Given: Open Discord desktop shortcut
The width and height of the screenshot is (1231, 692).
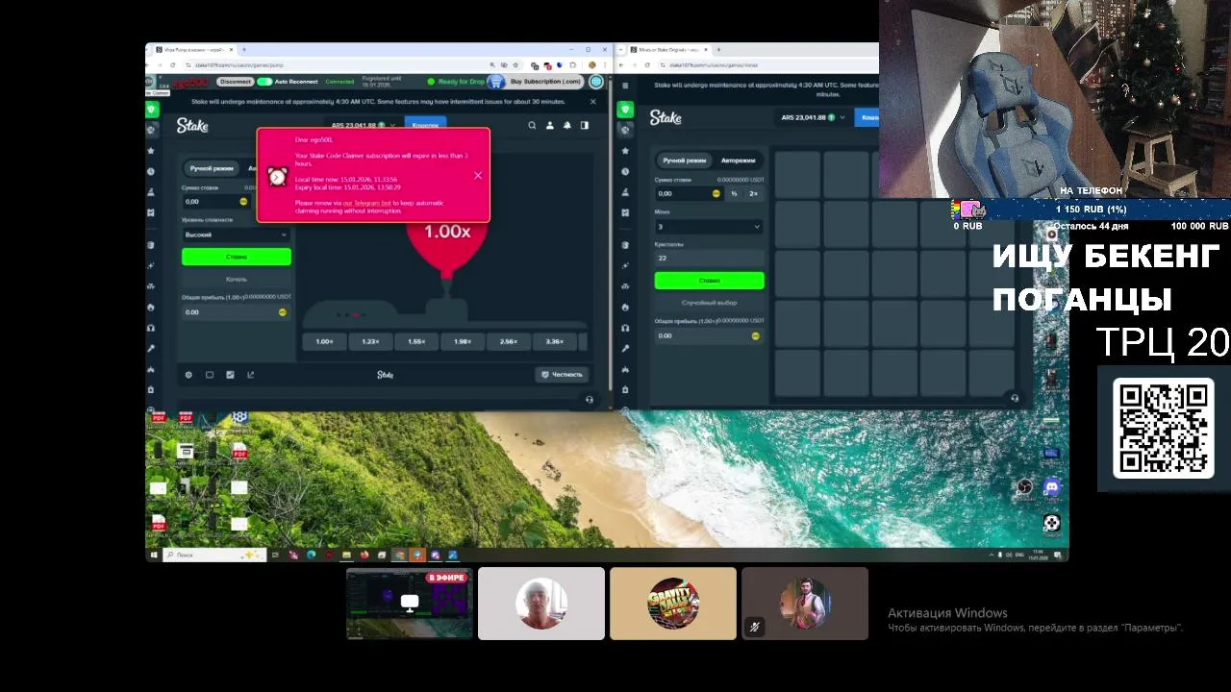Looking at the screenshot, I should tap(1051, 487).
